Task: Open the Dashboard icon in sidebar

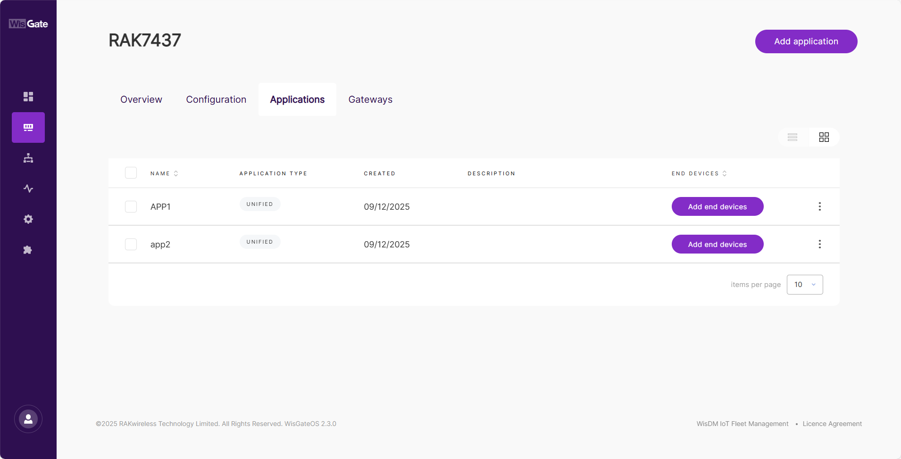Action: coord(28,97)
